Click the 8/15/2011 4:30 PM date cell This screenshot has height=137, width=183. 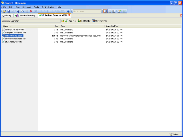tap(114, 36)
